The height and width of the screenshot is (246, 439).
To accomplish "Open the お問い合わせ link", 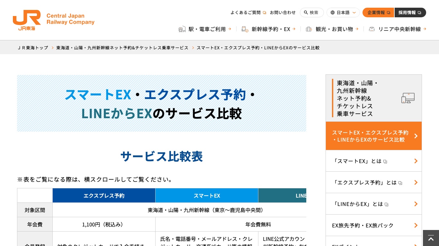I will pos(283,12).
